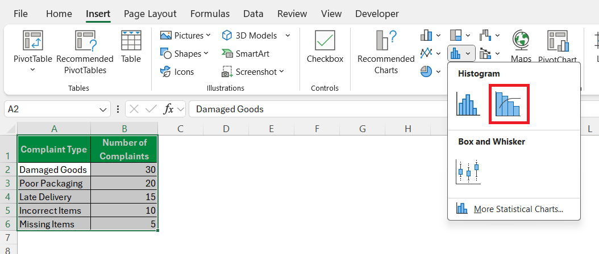Select the Poor Packaging cell

[54, 183]
